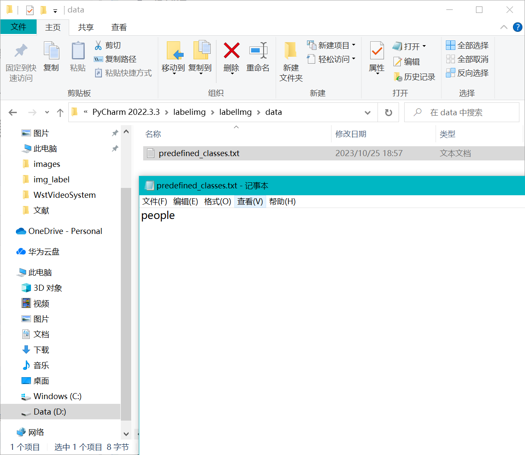Click the Edit (编辑) icon
This screenshot has width=525, height=455.
398,61
